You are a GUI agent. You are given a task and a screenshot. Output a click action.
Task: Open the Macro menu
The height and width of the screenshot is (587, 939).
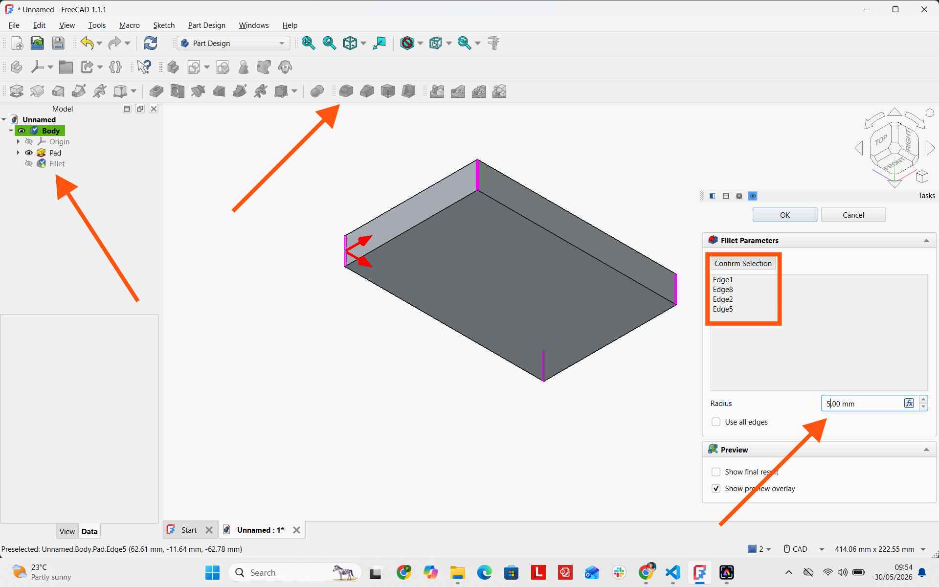pos(130,25)
